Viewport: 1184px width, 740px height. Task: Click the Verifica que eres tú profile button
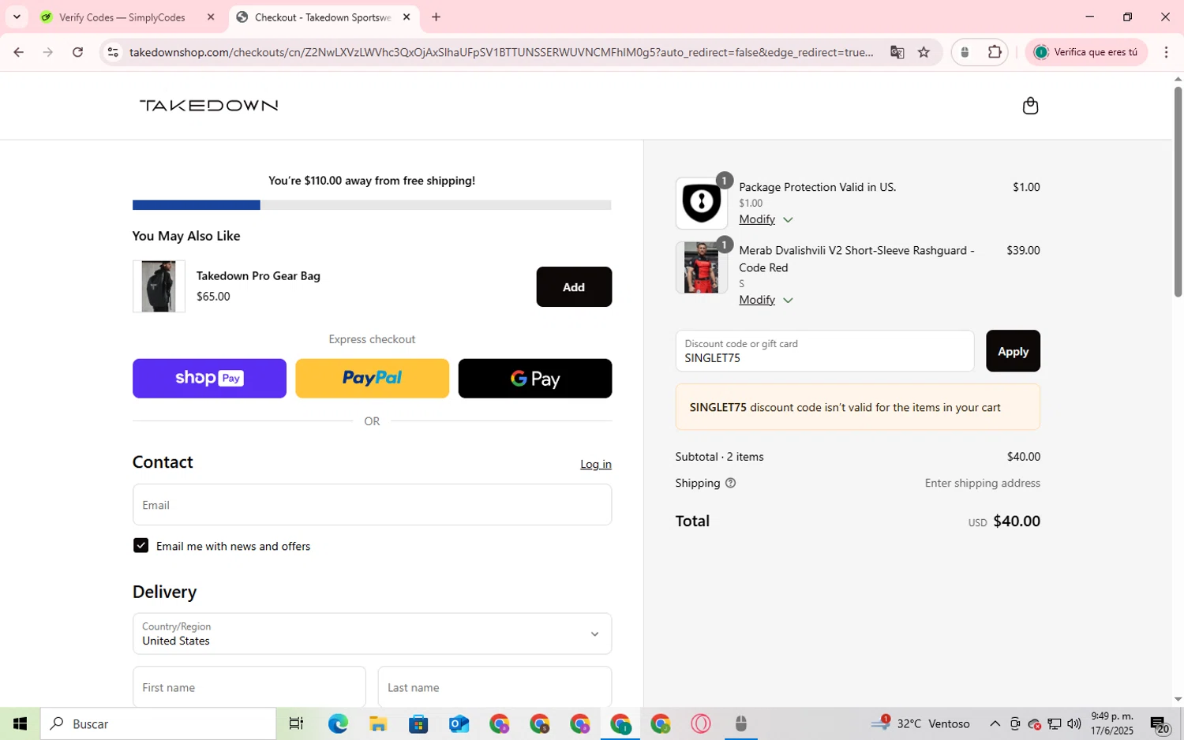tap(1086, 52)
